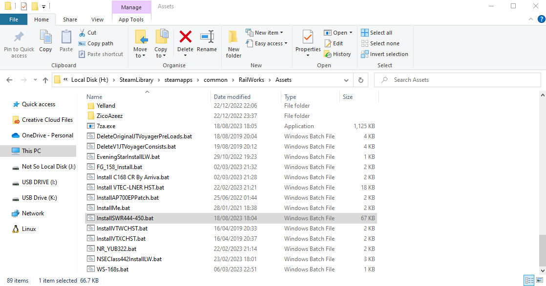This screenshot has width=546, height=286.
Task: Switch to details view in the status bar
Action: (528, 281)
